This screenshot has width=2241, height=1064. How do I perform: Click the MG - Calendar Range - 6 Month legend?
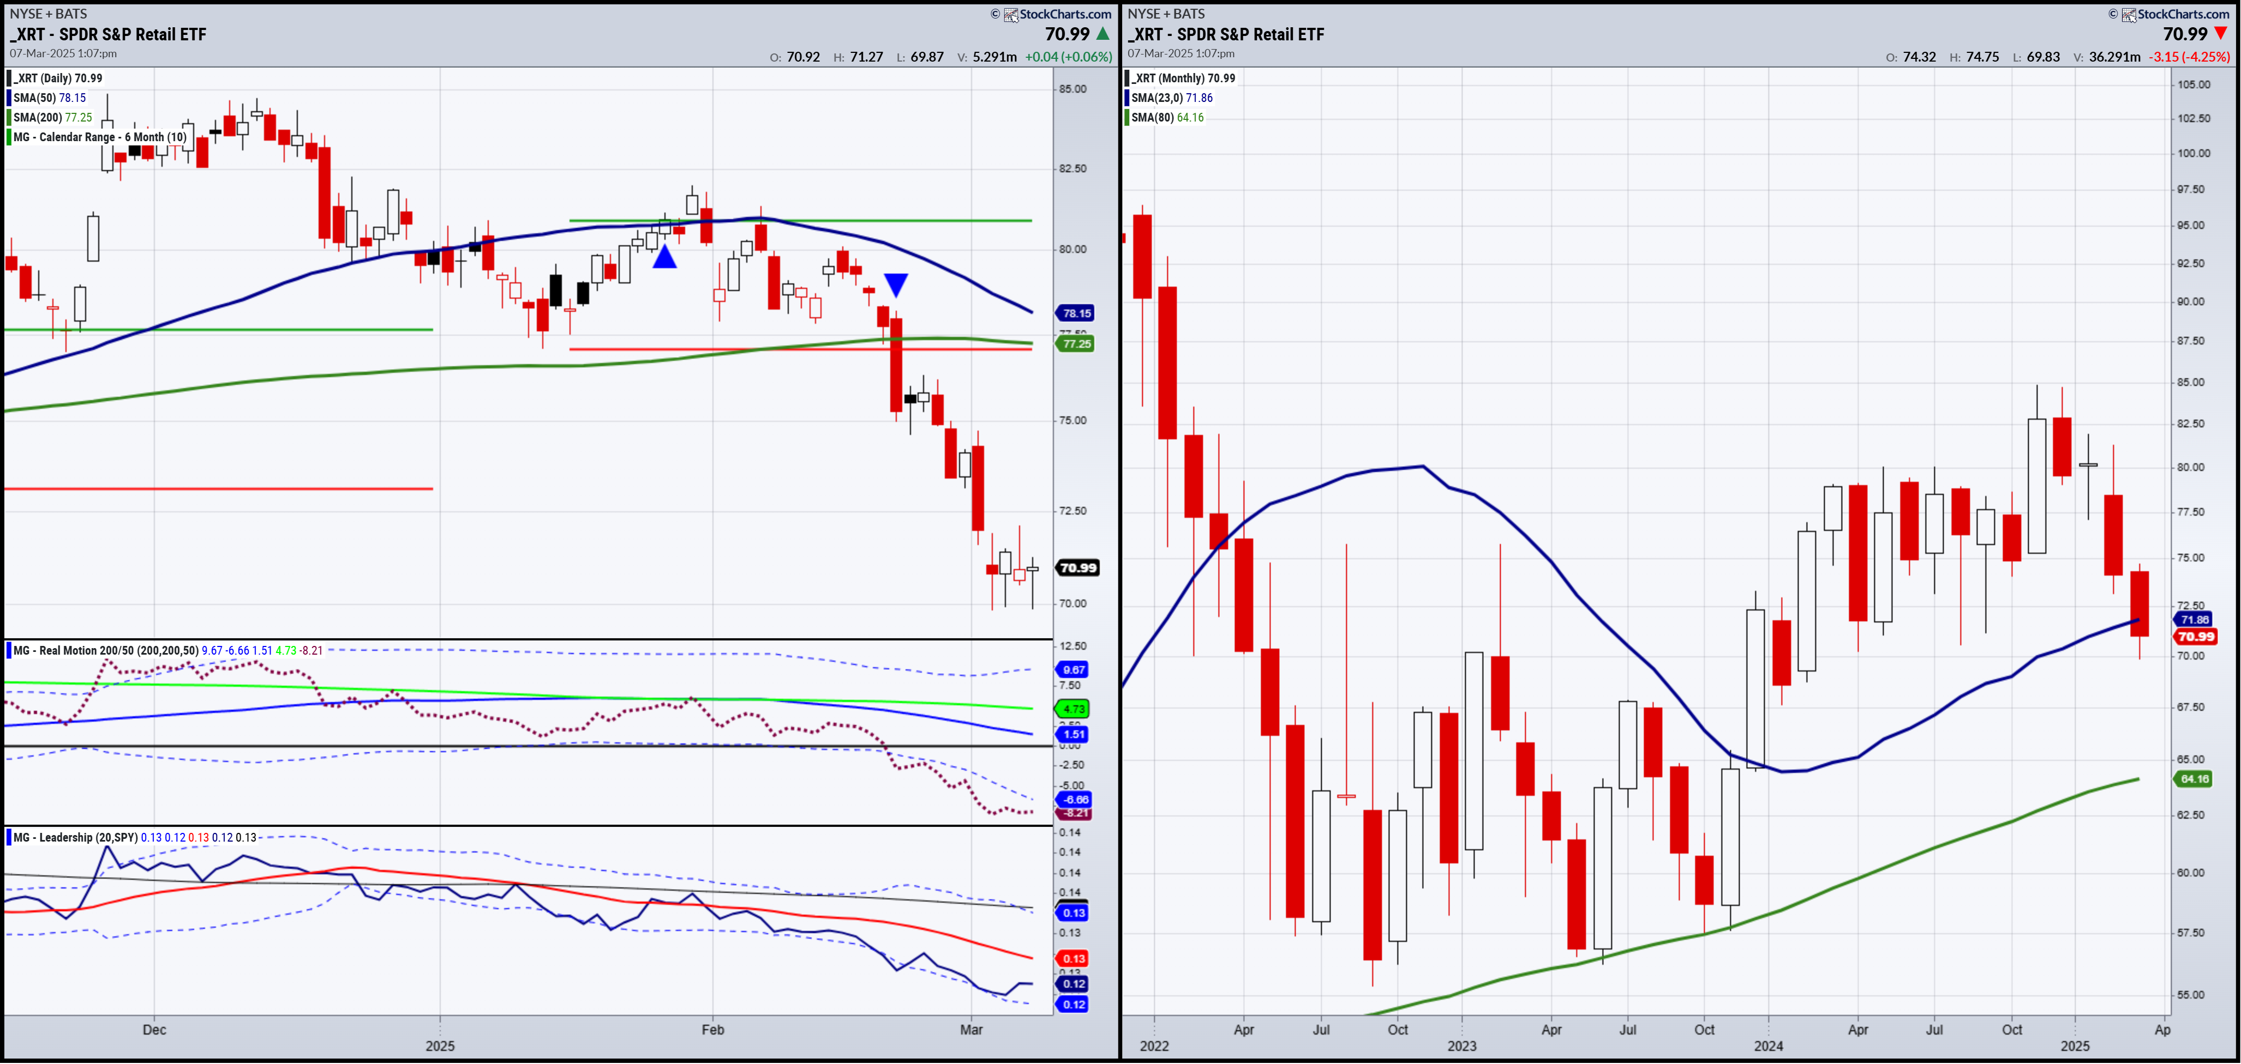click(x=100, y=137)
